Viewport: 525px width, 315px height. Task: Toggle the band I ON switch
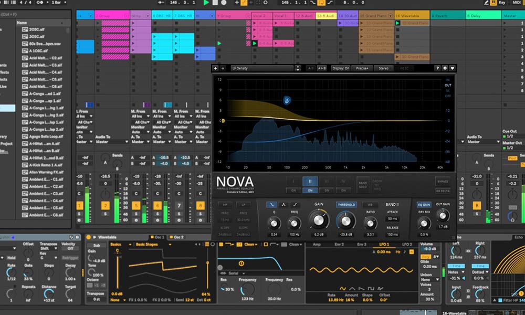coord(294,190)
